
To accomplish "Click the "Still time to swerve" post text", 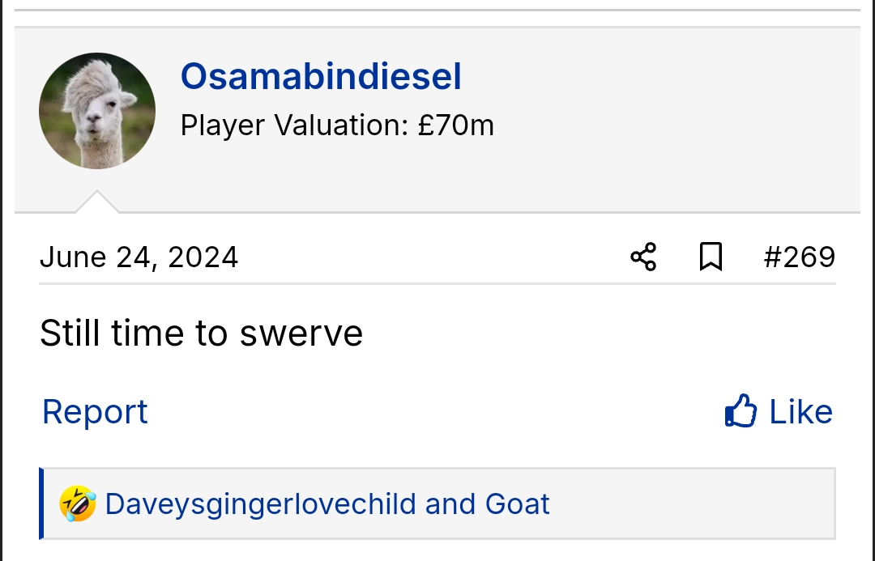I will coord(201,333).
